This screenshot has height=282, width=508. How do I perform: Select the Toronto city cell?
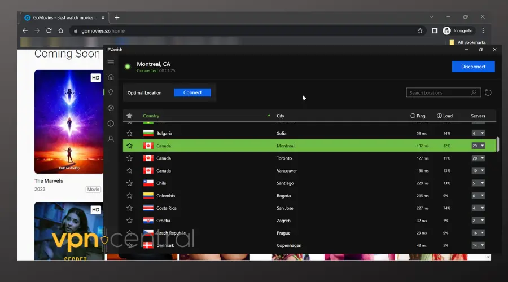pos(284,158)
